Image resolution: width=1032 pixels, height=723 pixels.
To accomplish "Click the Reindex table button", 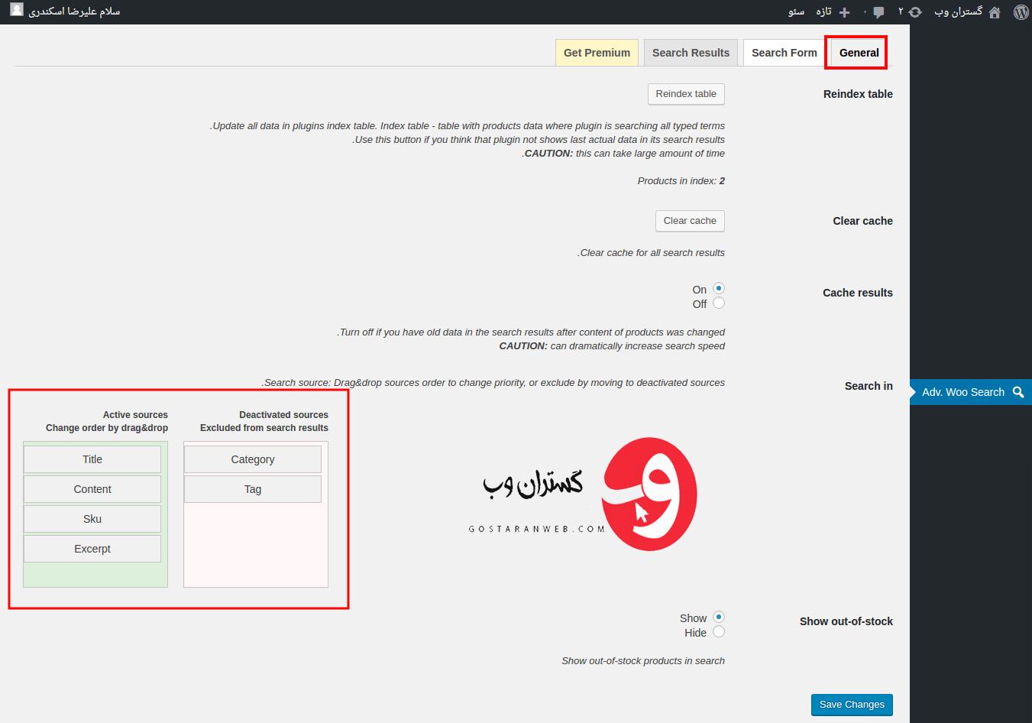I will pyautogui.click(x=686, y=94).
